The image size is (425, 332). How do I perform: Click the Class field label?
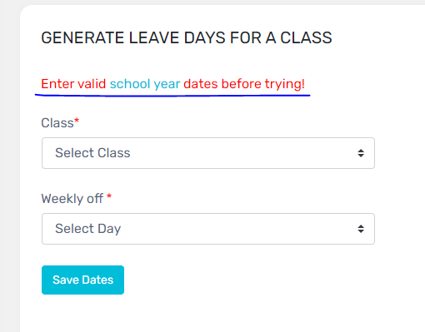click(x=57, y=123)
